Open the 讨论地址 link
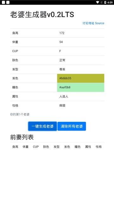This screenshot has height=203, width=114. pos(88,23)
